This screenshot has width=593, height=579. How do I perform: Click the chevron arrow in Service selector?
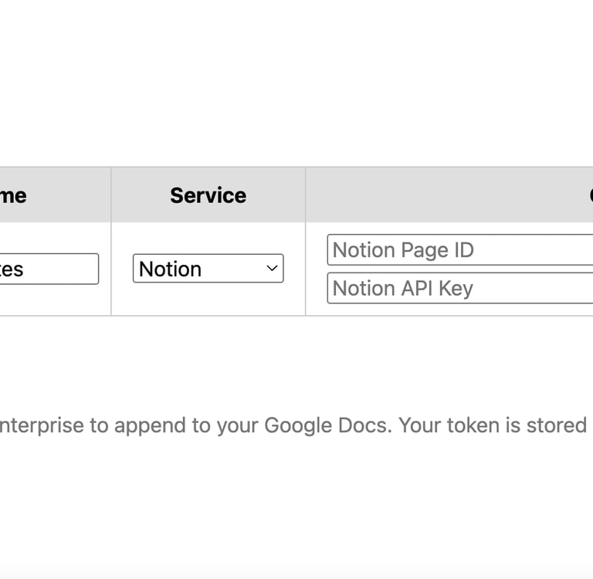click(x=272, y=269)
